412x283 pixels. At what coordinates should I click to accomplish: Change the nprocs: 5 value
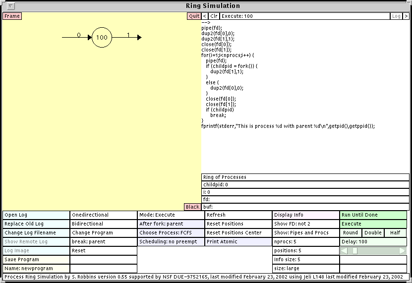click(306, 242)
